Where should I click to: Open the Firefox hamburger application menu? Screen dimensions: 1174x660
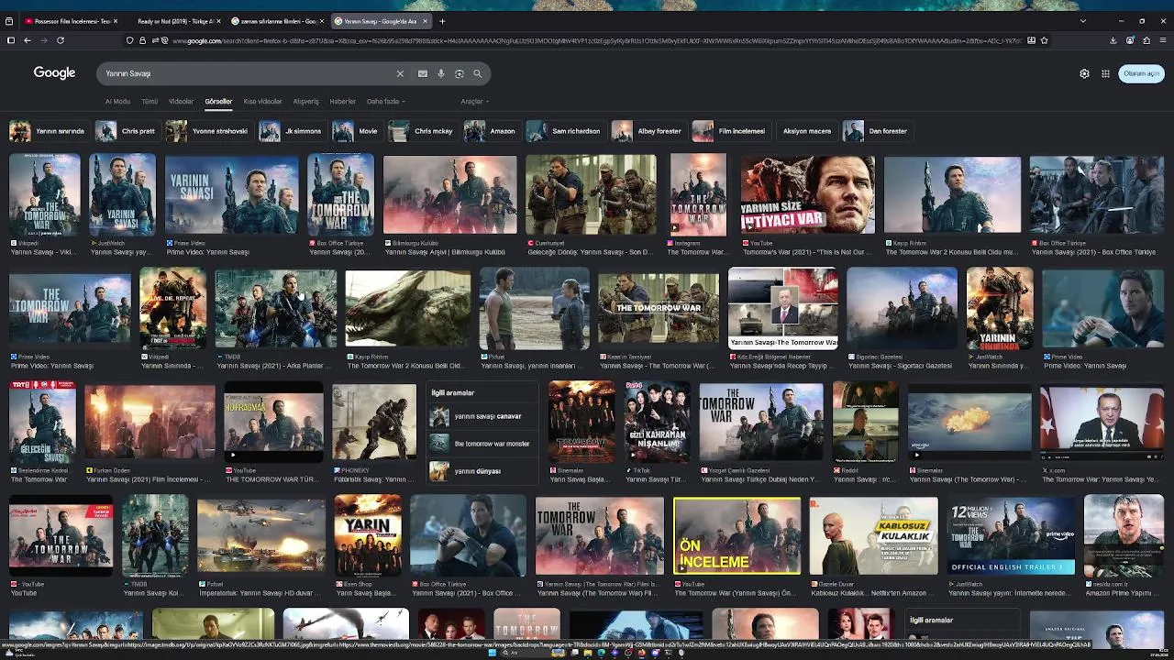coord(1163,40)
